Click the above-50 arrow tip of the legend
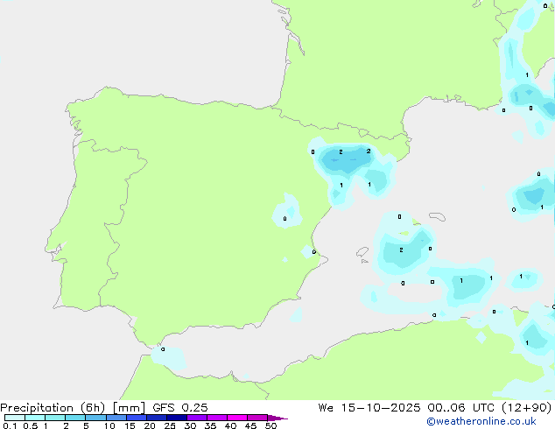The image size is (555, 429). (277, 418)
